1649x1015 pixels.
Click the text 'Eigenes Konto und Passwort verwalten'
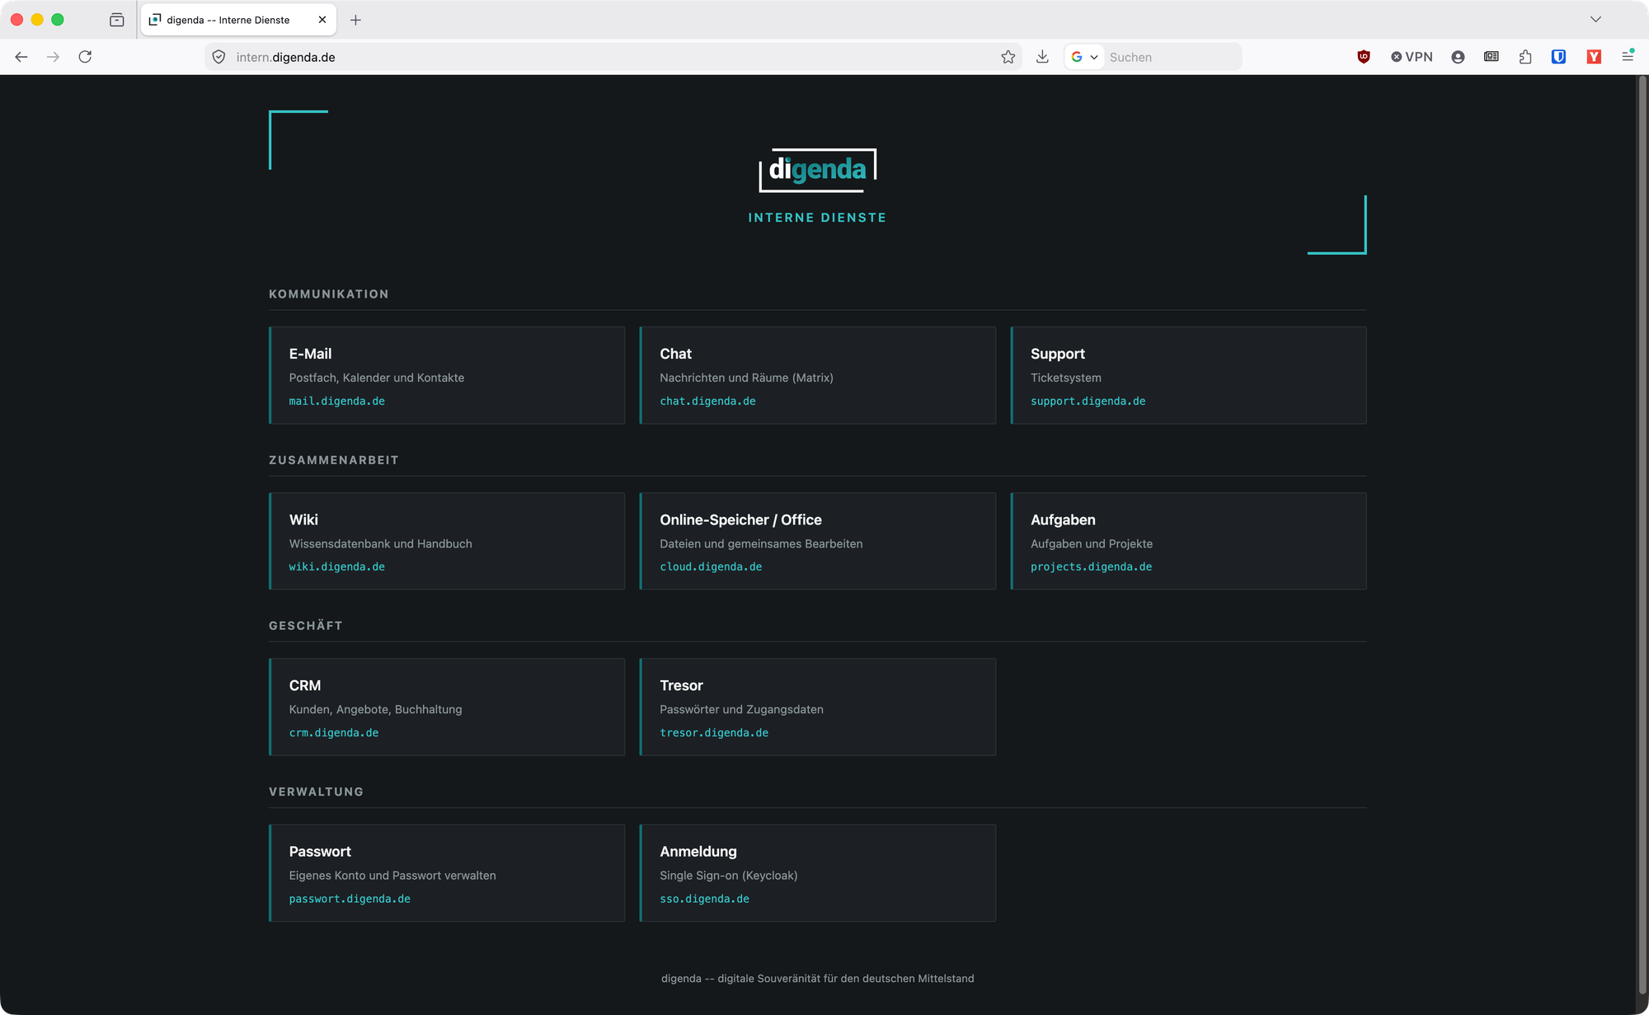click(392, 876)
